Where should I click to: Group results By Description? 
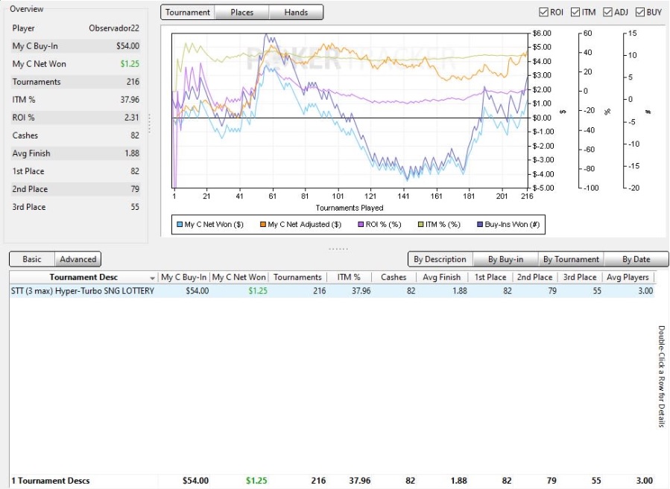pyautogui.click(x=440, y=259)
